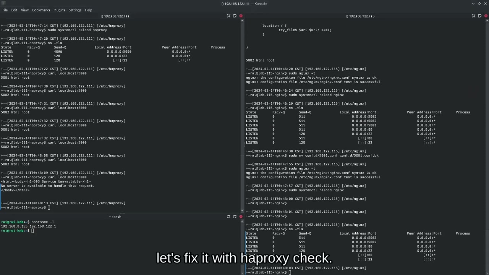Close the ~:bash terminal pane
The width and height of the screenshot is (489, 275).
click(241, 217)
